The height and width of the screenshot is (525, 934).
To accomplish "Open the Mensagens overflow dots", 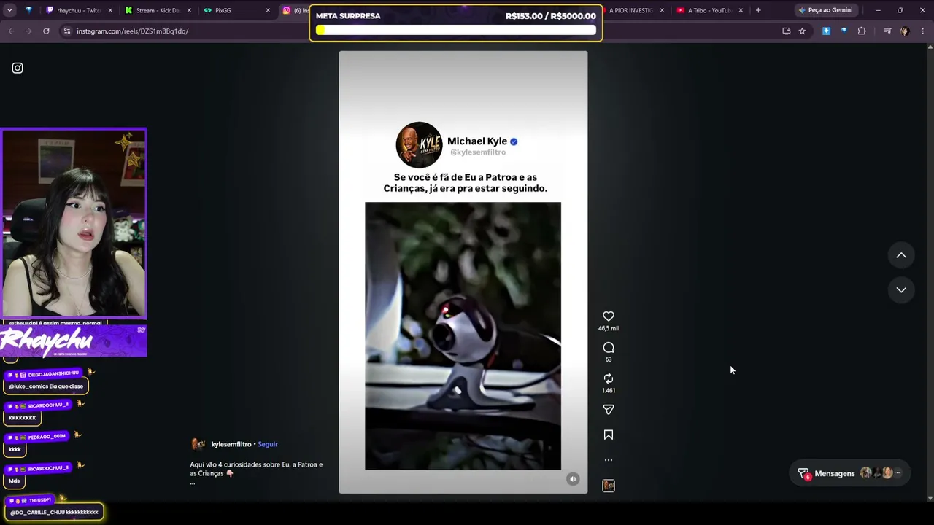I will tap(898, 473).
